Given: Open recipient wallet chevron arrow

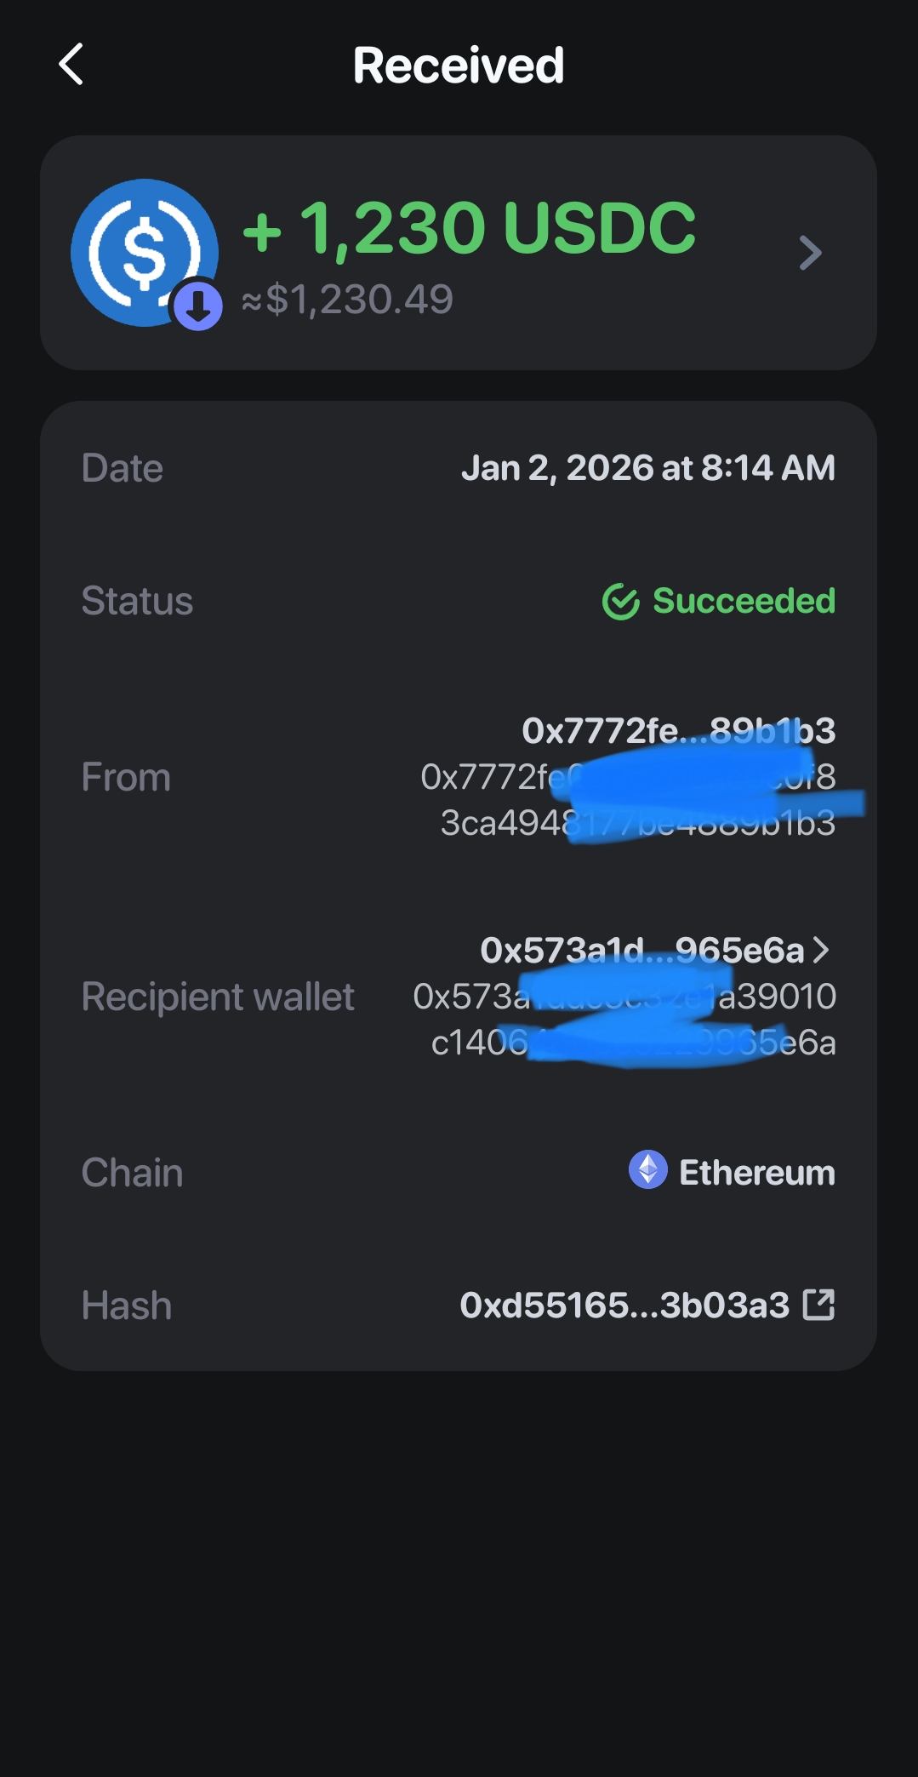Looking at the screenshot, I should click(821, 950).
